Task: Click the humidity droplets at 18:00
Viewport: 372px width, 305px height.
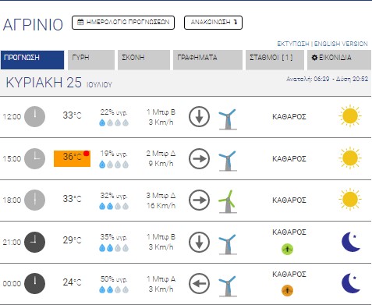Action: point(114,206)
